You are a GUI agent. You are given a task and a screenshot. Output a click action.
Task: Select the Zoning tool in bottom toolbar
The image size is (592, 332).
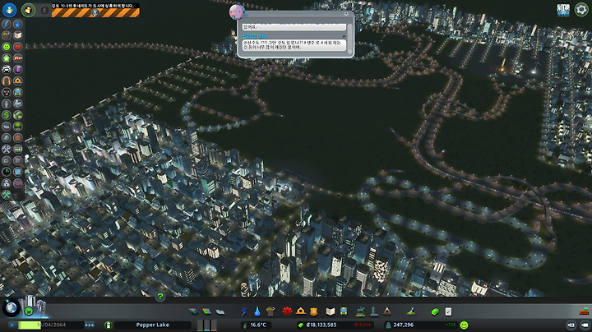(x=206, y=311)
